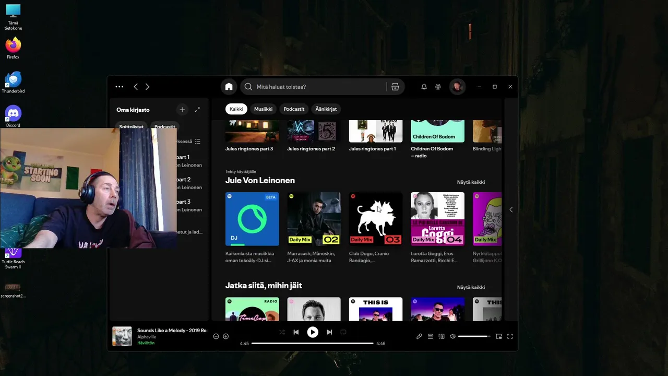Open Daily Mix 03 cover
Image resolution: width=668 pixels, height=376 pixels.
tap(376, 219)
